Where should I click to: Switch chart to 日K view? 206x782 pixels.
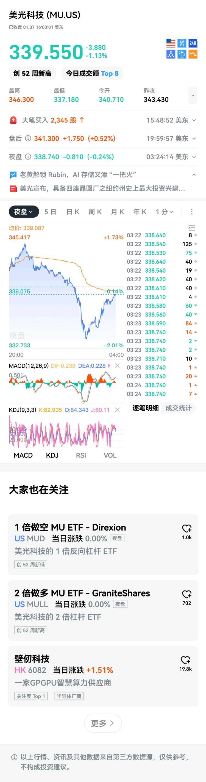click(73, 212)
